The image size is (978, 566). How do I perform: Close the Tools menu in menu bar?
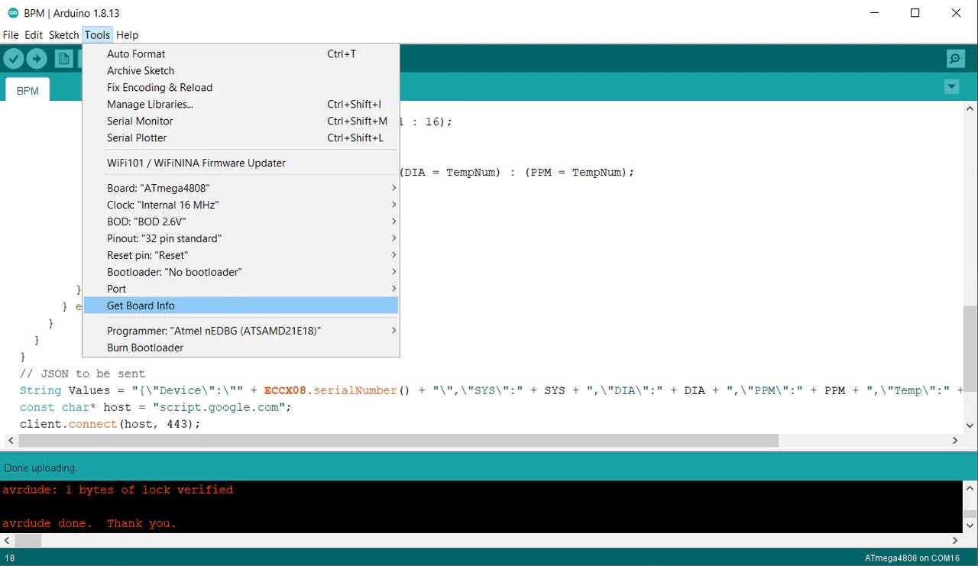click(97, 35)
